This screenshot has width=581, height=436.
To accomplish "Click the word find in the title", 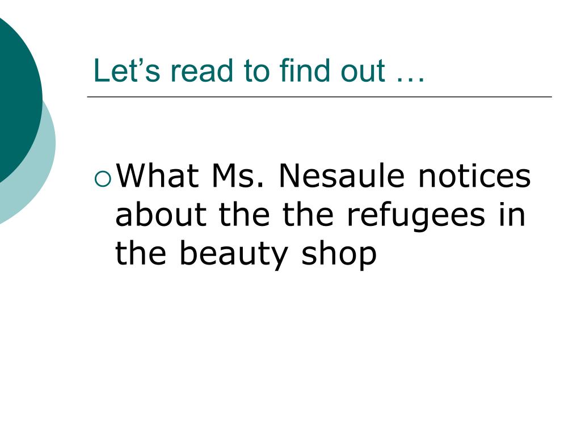I will [x=305, y=70].
